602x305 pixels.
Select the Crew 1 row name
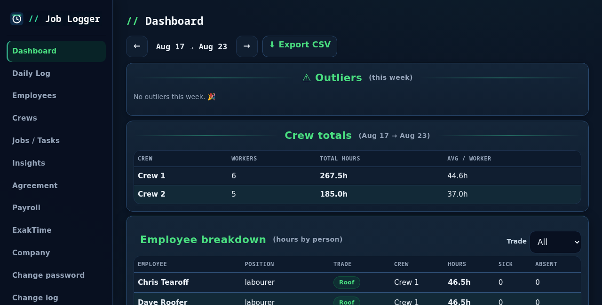click(x=151, y=176)
